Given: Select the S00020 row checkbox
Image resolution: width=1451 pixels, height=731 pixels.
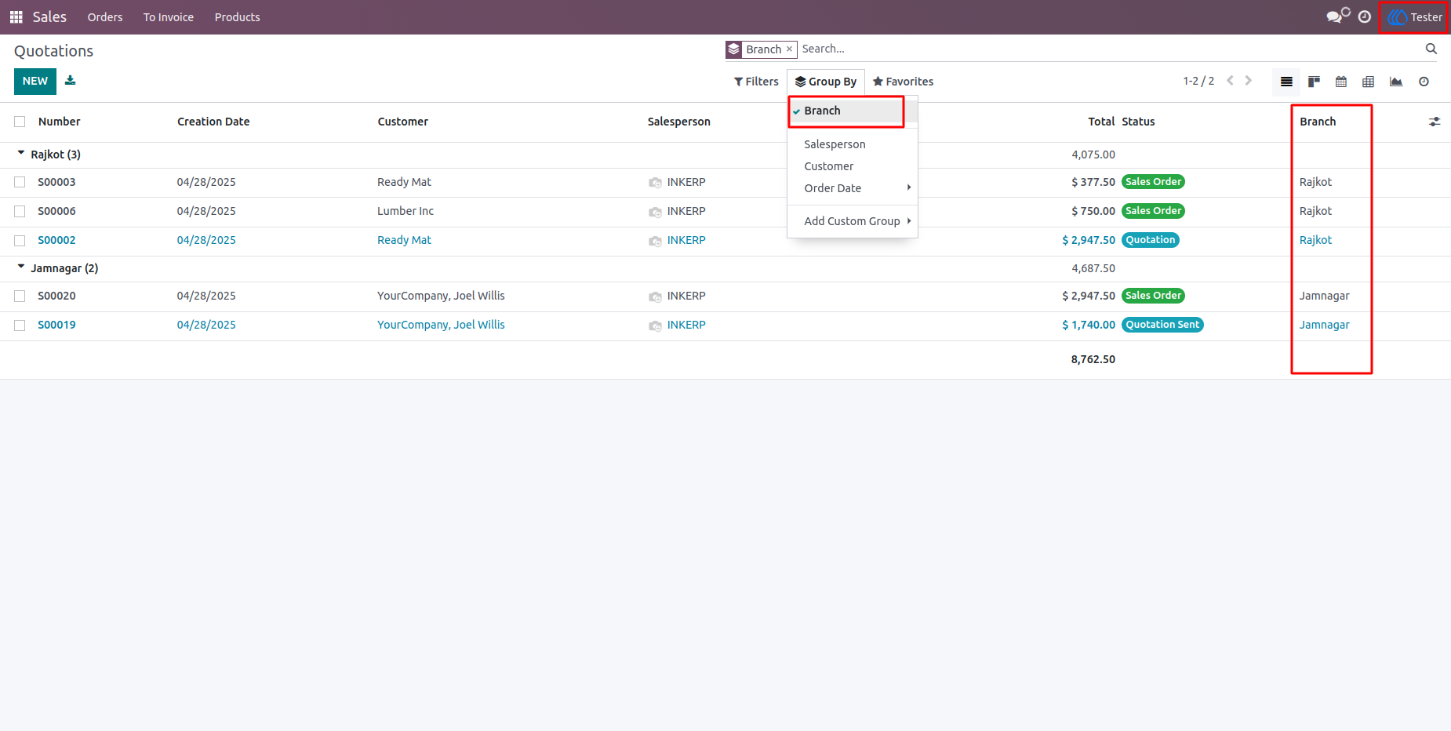Looking at the screenshot, I should tap(20, 296).
